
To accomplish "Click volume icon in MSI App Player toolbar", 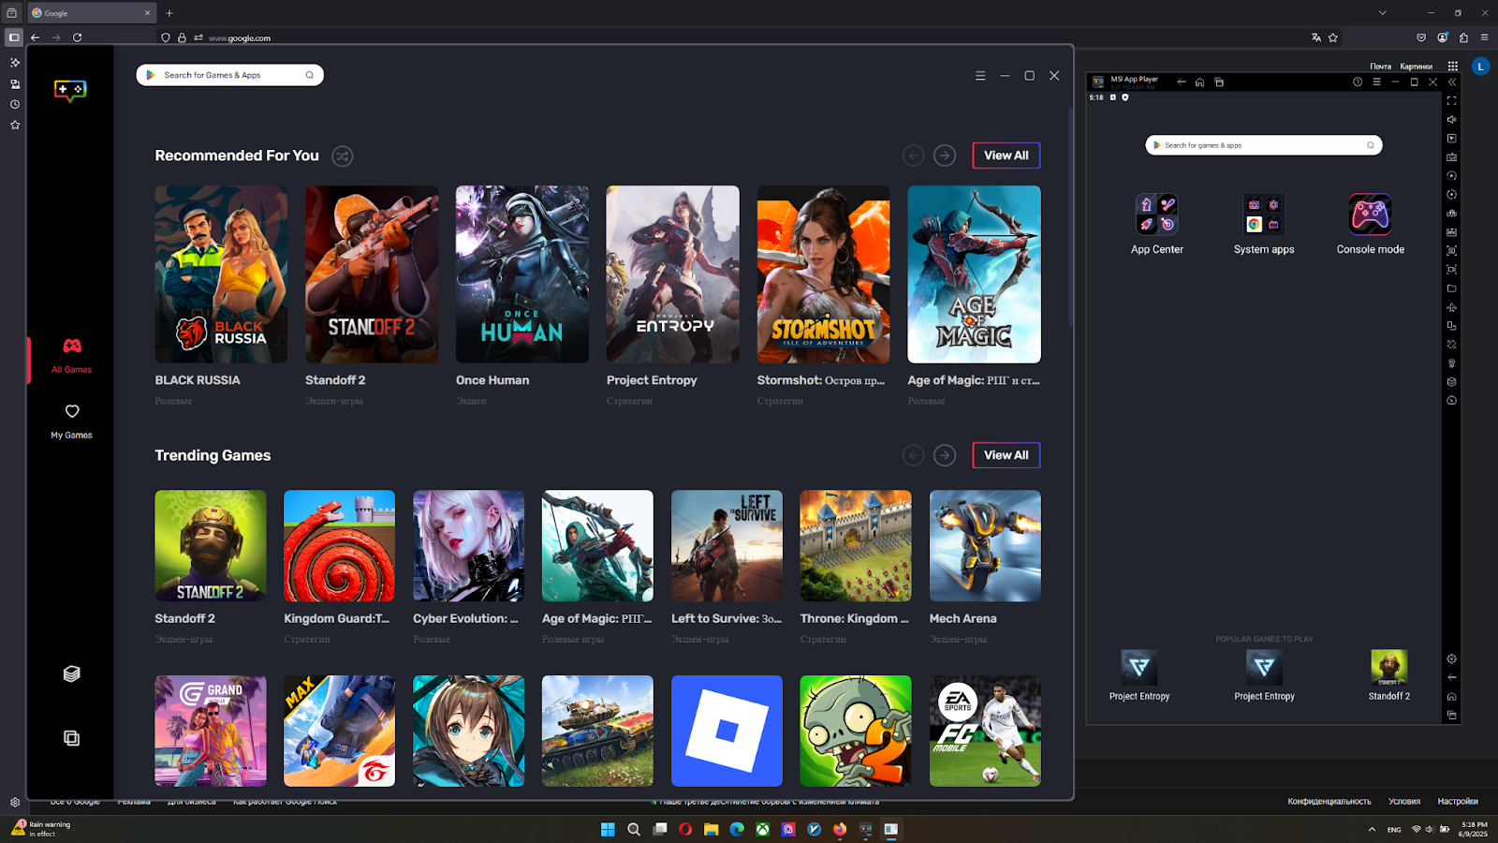I will click(x=1451, y=119).
